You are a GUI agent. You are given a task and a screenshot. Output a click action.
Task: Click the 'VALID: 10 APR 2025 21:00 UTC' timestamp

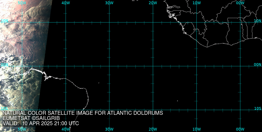pyautogui.click(x=41, y=123)
